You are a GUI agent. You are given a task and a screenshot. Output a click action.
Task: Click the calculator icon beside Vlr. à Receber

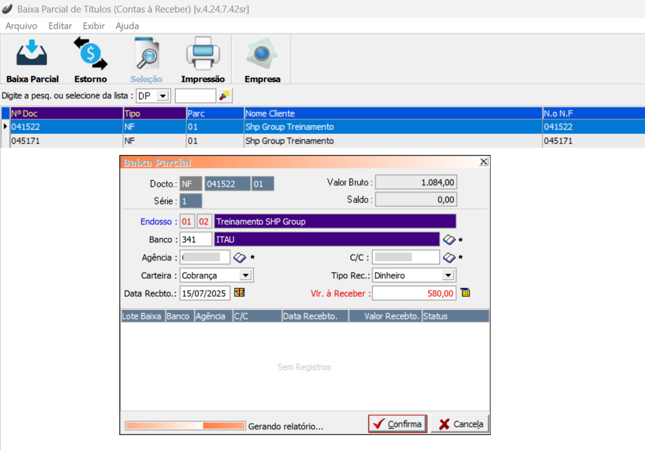coord(465,293)
